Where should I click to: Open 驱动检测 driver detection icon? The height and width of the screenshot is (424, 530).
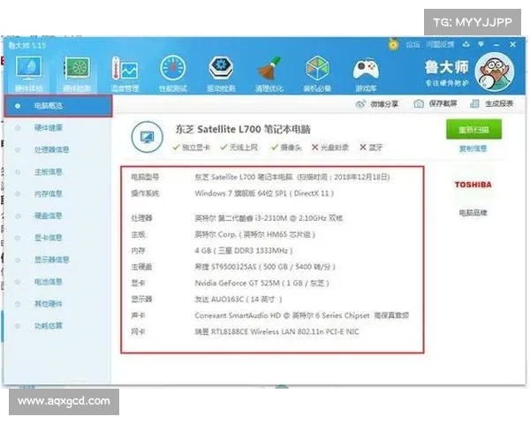[221, 71]
